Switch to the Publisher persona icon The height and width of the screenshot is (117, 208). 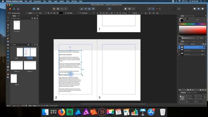pyautogui.click(x=10, y=9)
